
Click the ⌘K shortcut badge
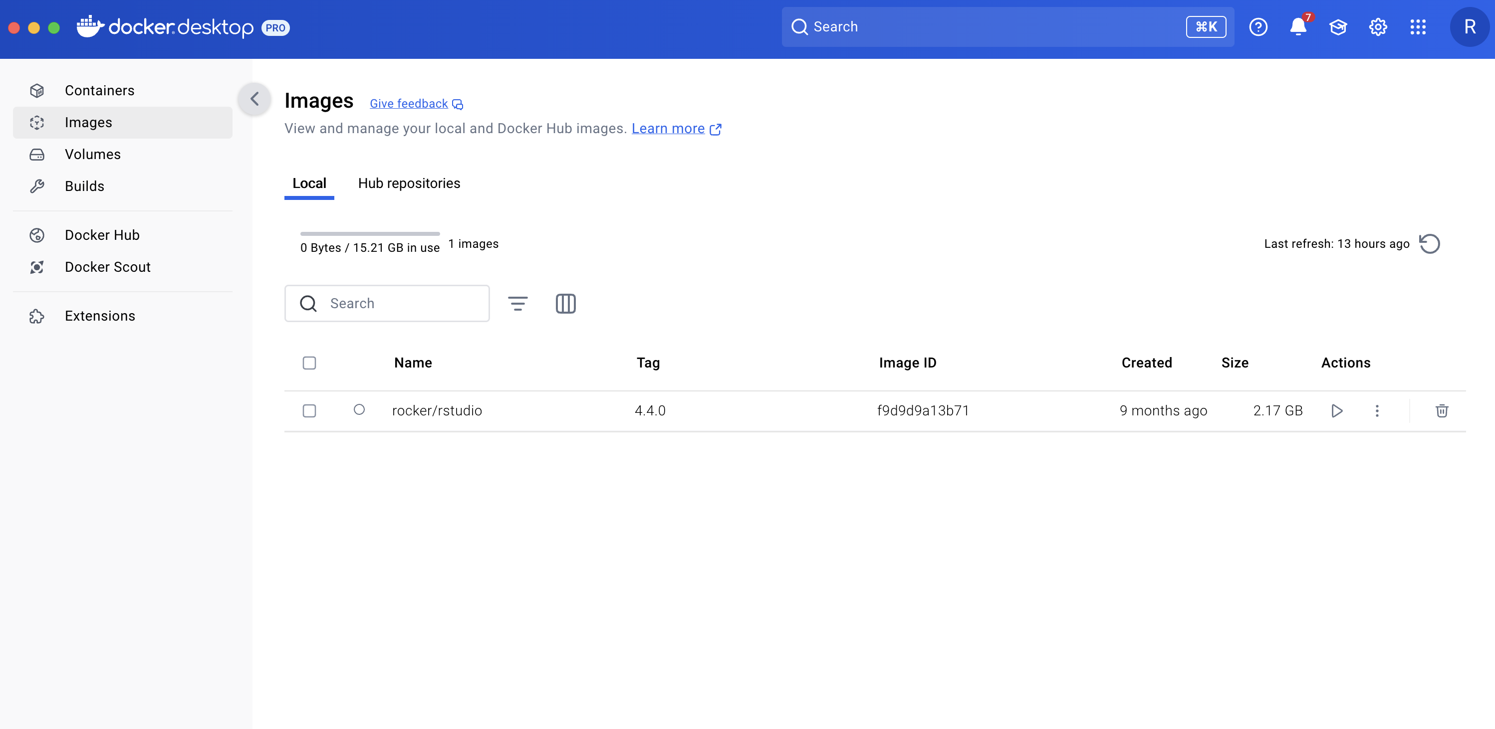[1206, 27]
